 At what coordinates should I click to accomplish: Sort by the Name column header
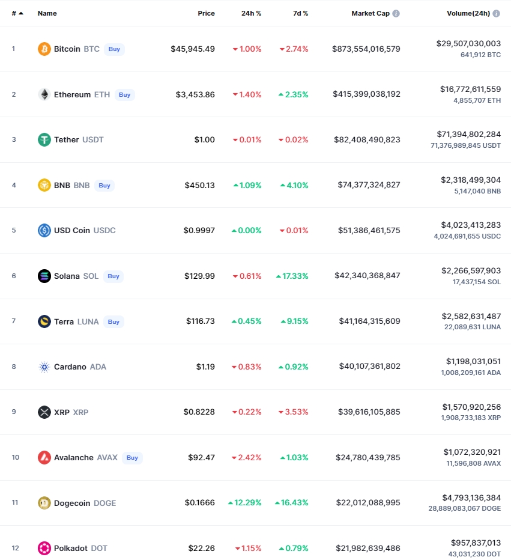(x=47, y=13)
